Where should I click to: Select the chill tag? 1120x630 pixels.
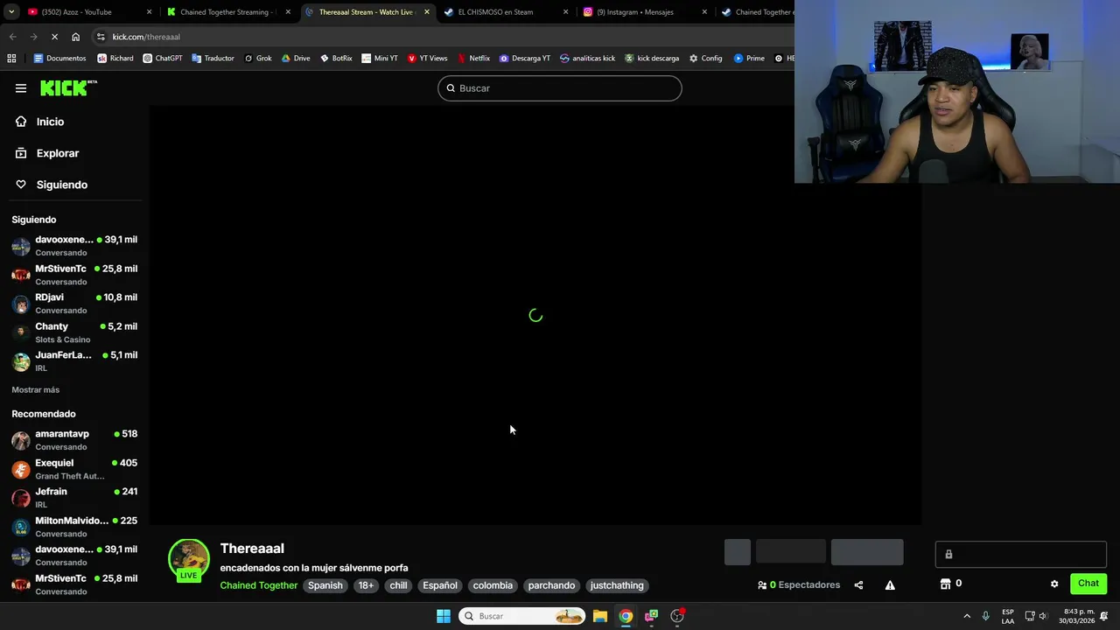click(x=398, y=585)
